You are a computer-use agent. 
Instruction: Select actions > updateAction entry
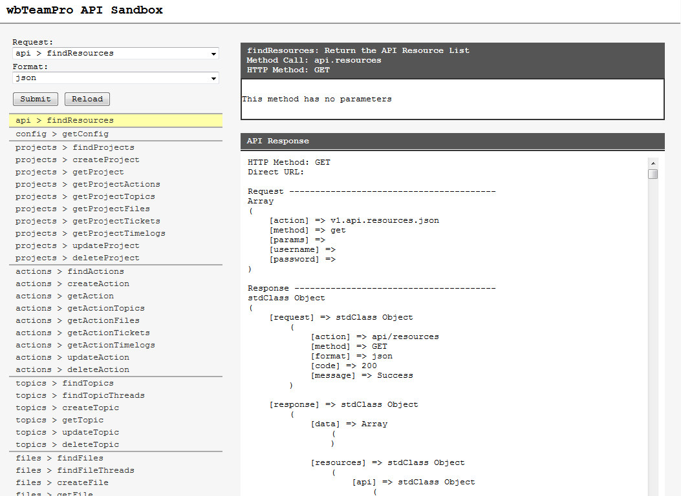[x=72, y=358]
